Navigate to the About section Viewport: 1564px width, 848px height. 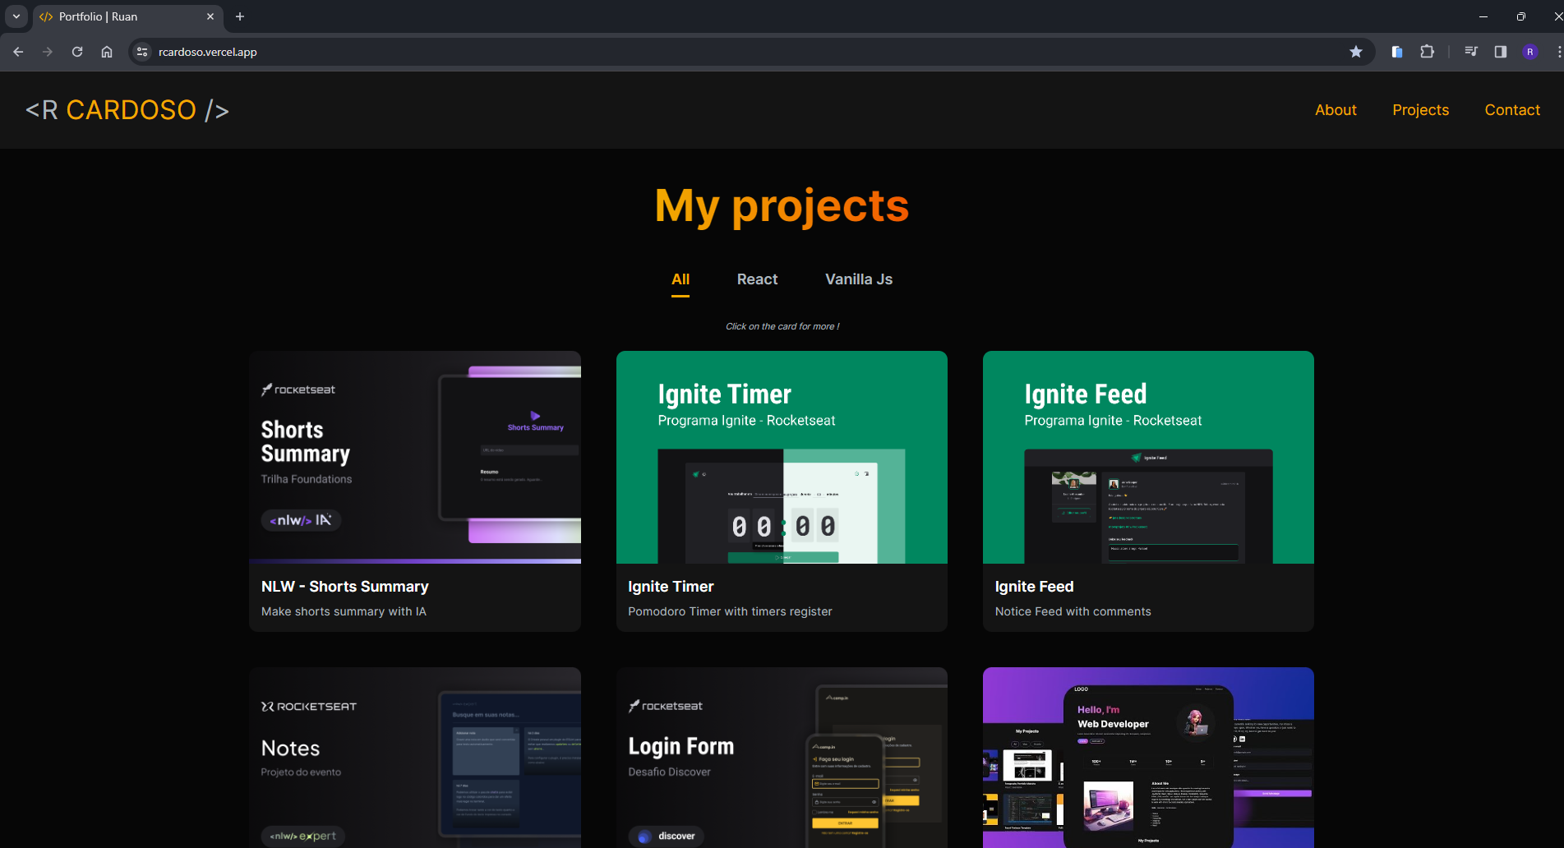click(x=1336, y=110)
